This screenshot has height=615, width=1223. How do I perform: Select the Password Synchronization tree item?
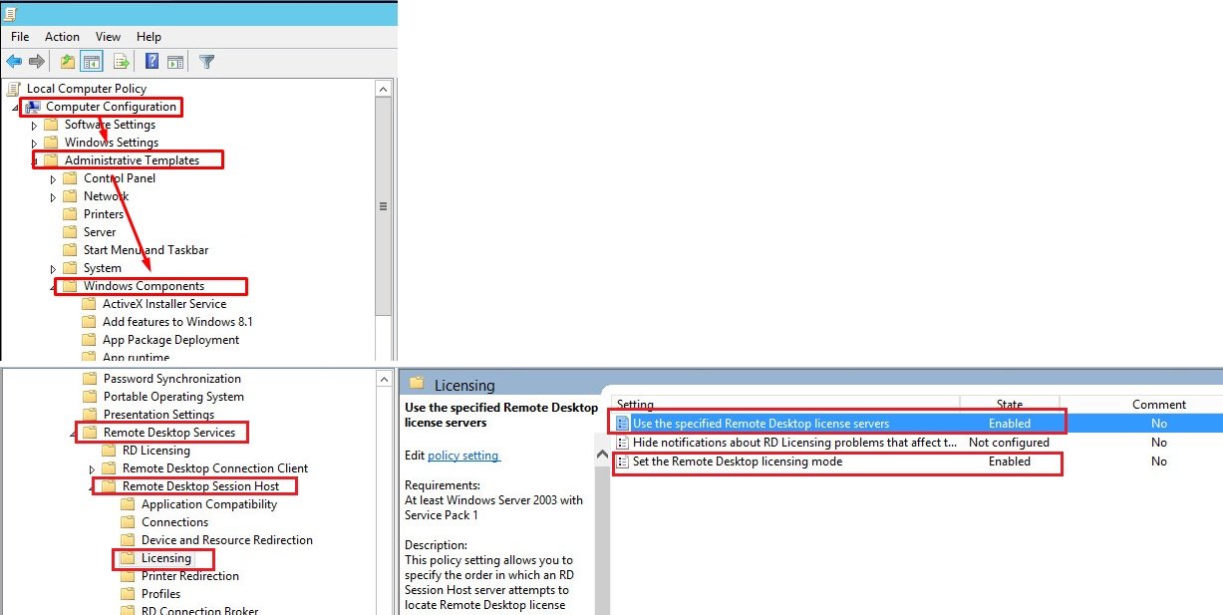[172, 379]
